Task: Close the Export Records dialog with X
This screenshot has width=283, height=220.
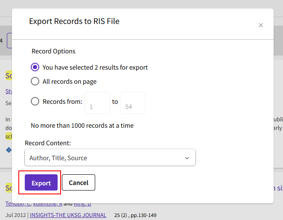Action: pyautogui.click(x=261, y=25)
